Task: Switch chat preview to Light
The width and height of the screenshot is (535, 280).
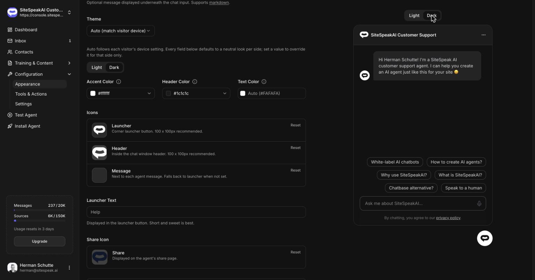Action: pos(414,16)
